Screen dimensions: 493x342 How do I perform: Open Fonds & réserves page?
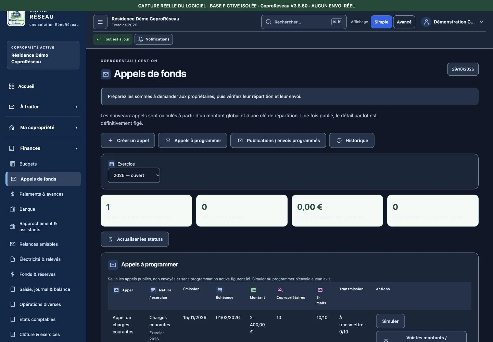(43, 274)
